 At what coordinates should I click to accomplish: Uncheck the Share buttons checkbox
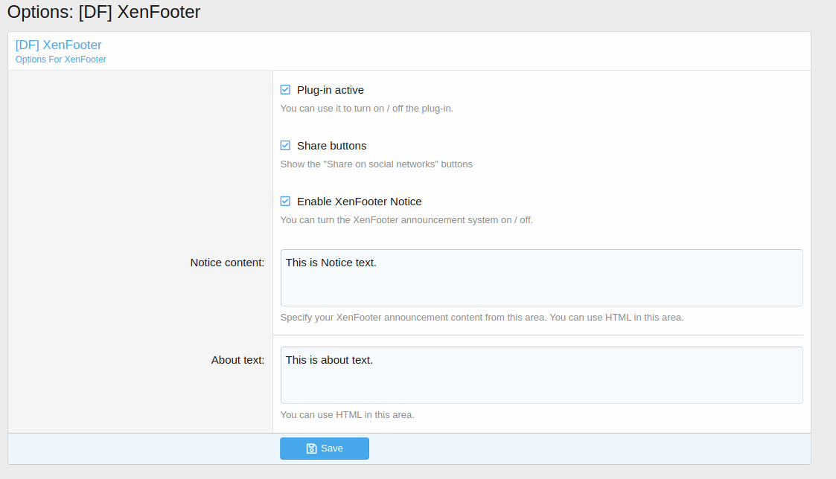tap(285, 146)
